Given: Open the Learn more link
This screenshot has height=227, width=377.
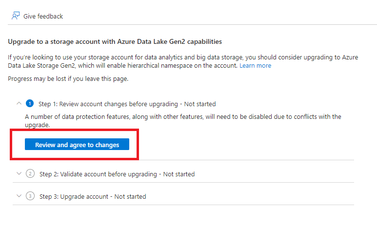Looking at the screenshot, I should click(x=255, y=65).
